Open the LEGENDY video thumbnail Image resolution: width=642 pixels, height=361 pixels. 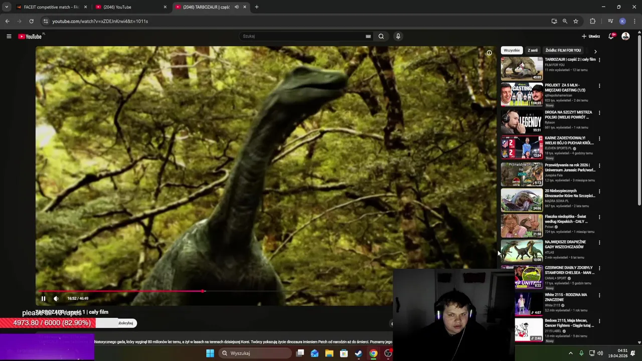tap(522, 121)
